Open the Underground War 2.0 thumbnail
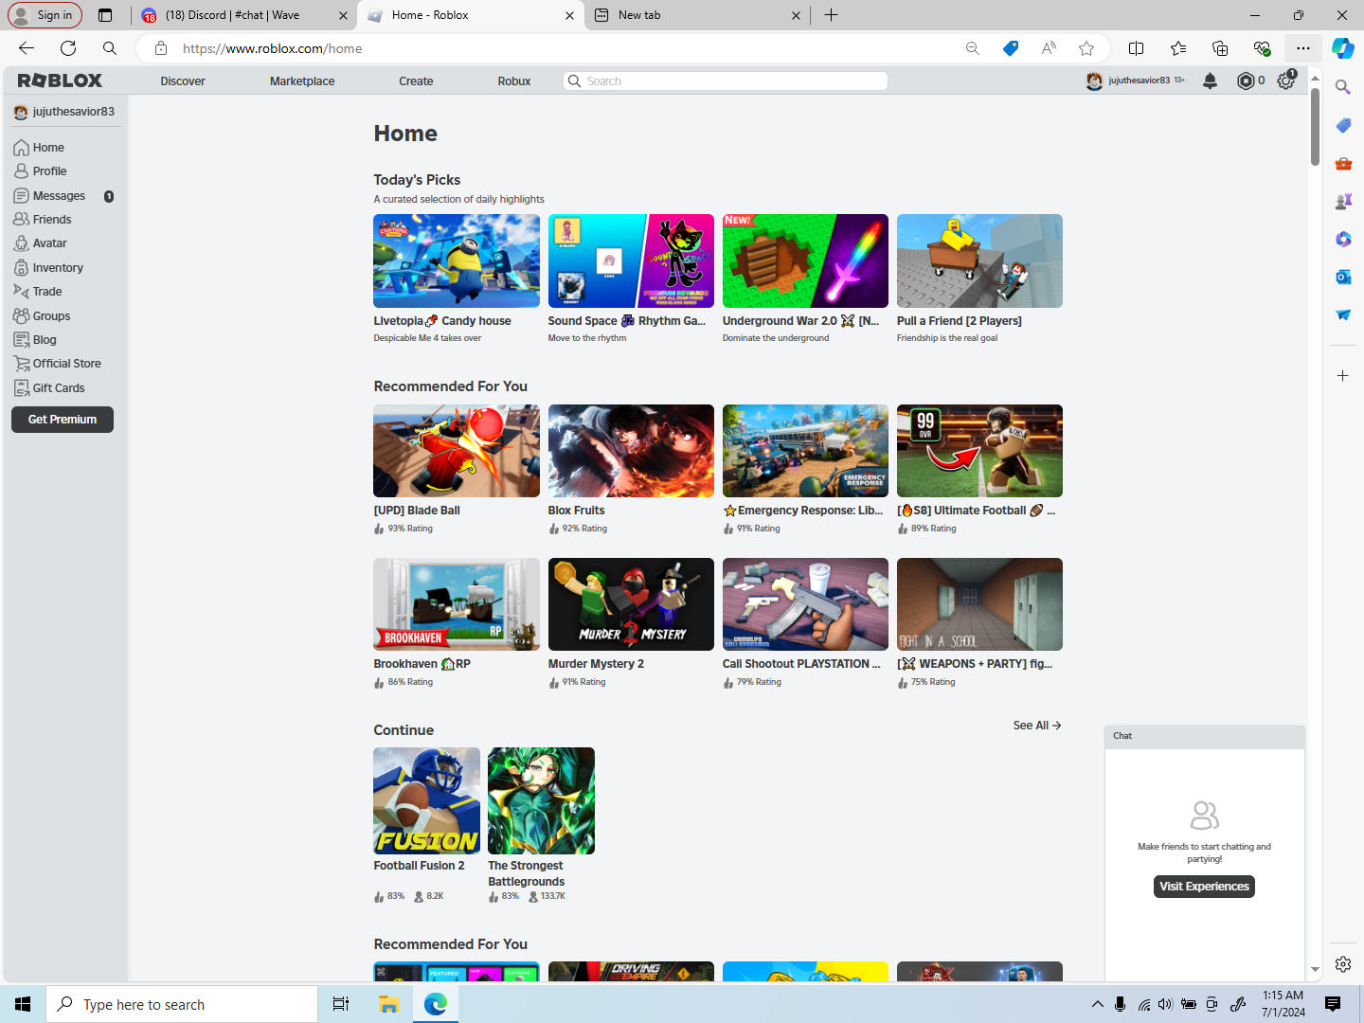Viewport: 1364px width, 1023px height. click(x=805, y=260)
